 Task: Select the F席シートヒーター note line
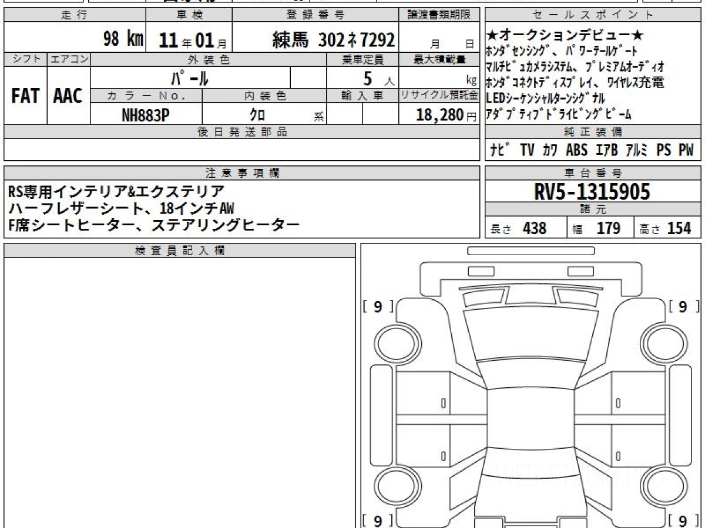154,224
